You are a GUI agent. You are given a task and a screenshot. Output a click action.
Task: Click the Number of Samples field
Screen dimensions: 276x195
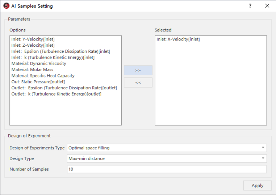tap(167, 169)
